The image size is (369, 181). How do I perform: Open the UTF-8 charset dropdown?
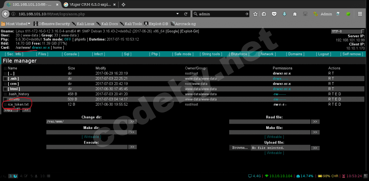(348, 31)
